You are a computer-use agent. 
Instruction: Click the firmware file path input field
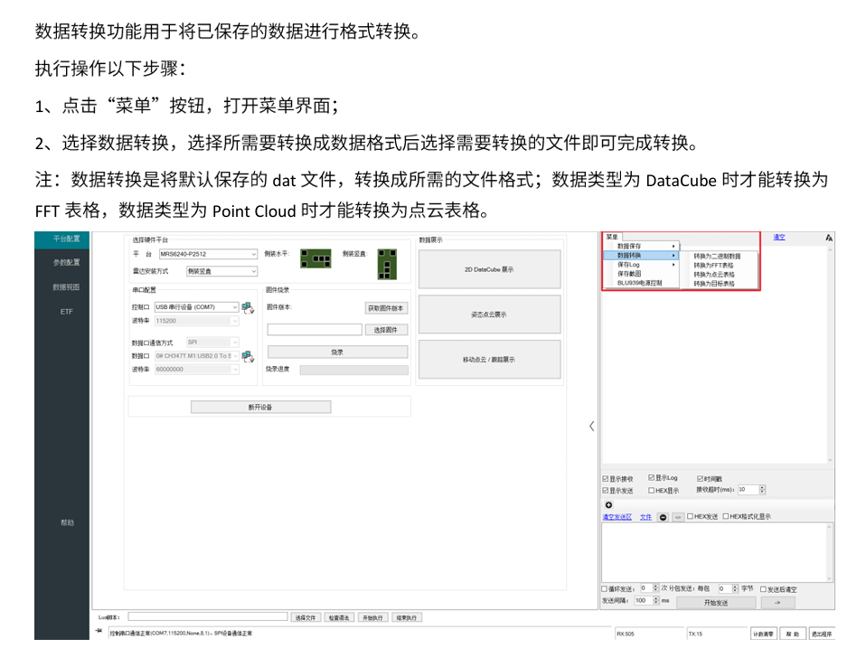315,330
